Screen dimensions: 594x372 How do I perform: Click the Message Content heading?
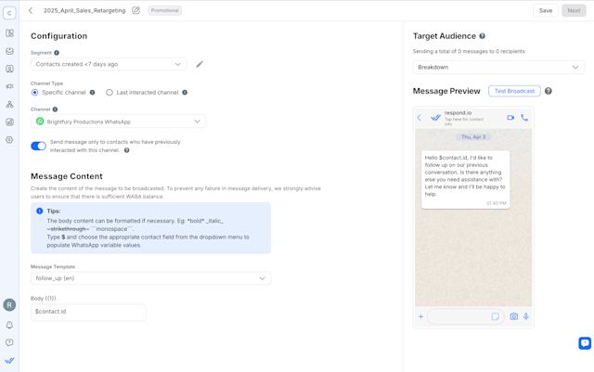click(67, 176)
